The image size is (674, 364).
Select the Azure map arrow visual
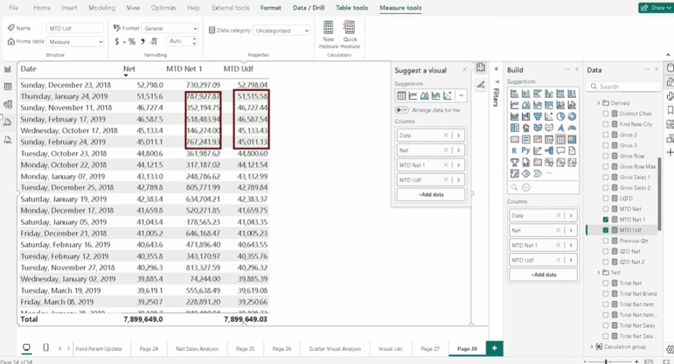point(560,128)
